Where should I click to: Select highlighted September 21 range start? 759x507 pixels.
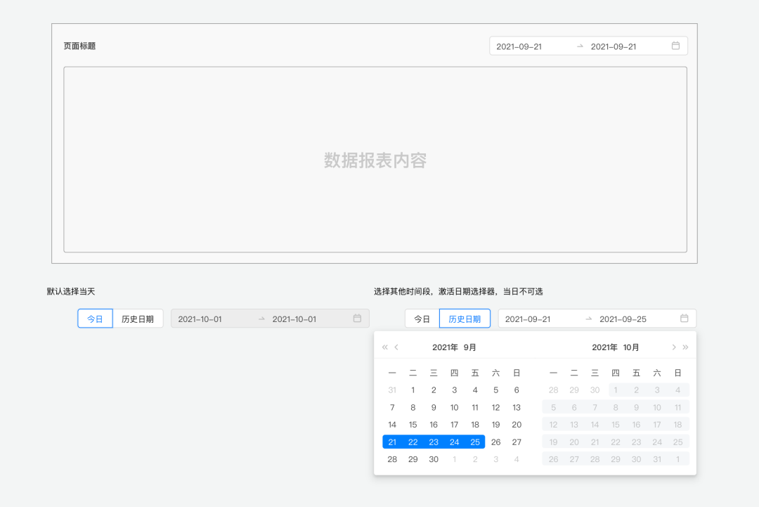pos(392,442)
